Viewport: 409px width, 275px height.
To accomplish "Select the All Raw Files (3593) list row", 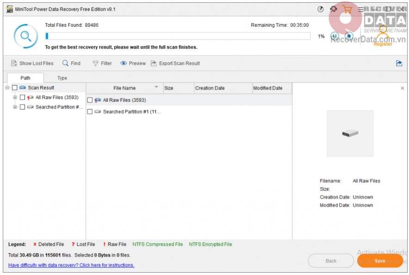I will [189, 100].
